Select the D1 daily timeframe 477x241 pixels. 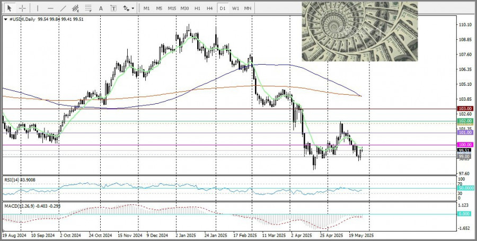tap(223, 8)
